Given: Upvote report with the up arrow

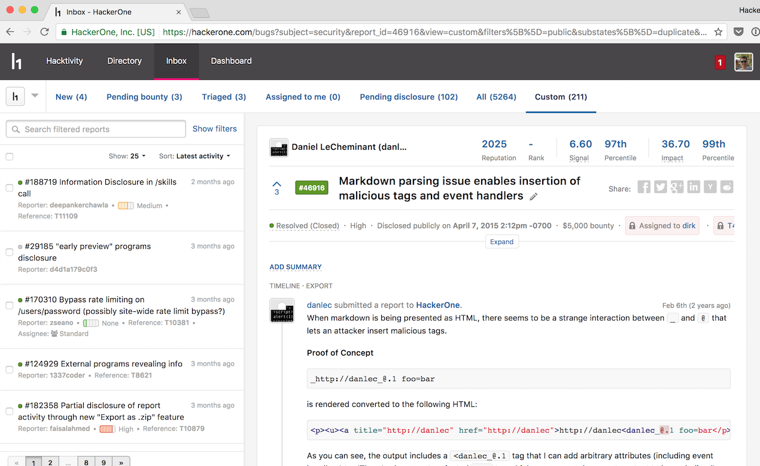Looking at the screenshot, I should coord(276,184).
